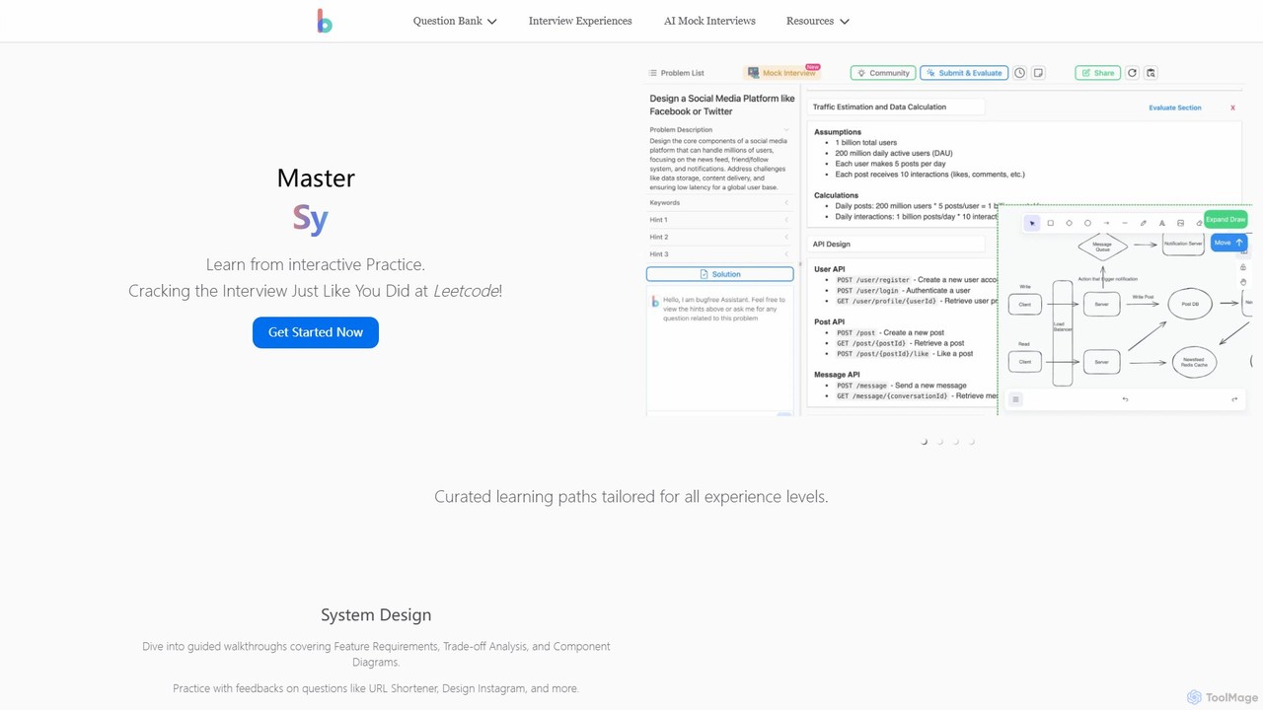Image resolution: width=1263 pixels, height=710 pixels.
Task: Click the Mock Interview button marked New
Action: [x=781, y=73]
